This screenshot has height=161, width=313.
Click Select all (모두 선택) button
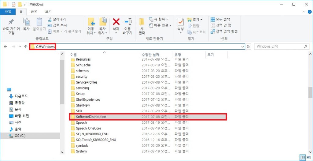click(221, 19)
